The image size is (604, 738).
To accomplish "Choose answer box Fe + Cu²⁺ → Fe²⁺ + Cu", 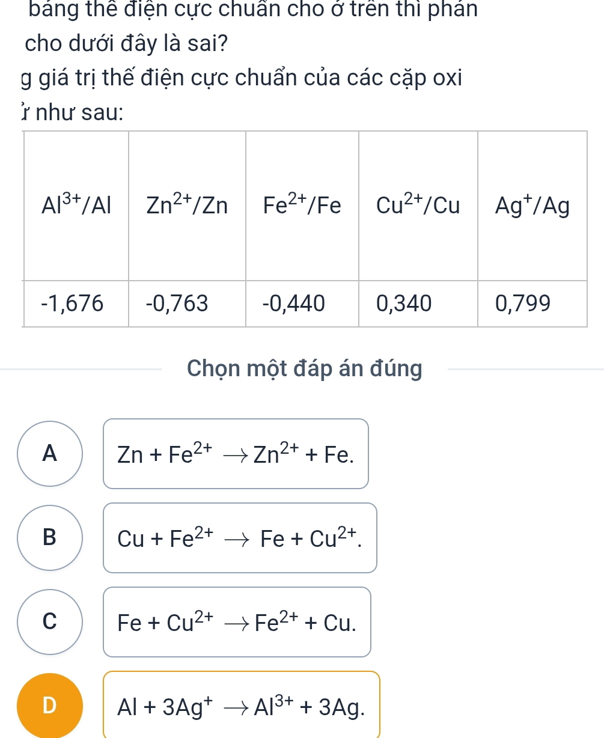I will point(237,622).
